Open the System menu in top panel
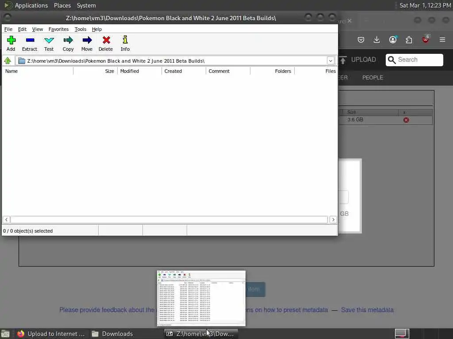 (x=86, y=5)
